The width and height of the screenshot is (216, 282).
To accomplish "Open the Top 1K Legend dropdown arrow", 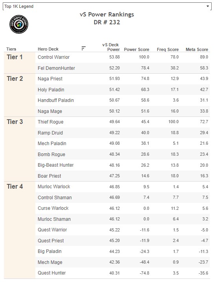I will tap(208, 6).
